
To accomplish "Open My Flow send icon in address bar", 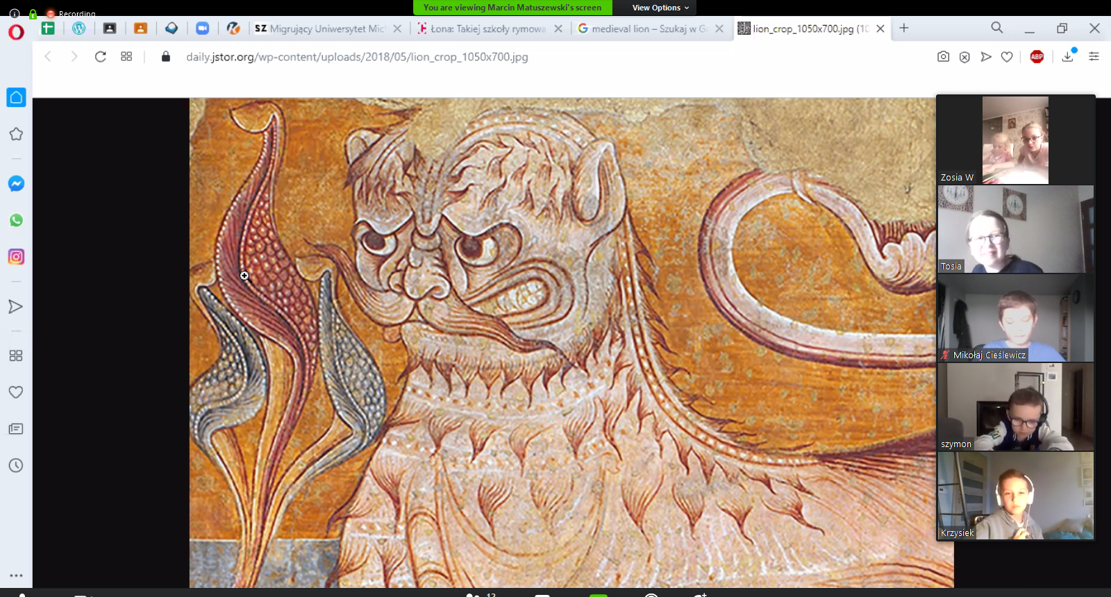I will [x=986, y=57].
